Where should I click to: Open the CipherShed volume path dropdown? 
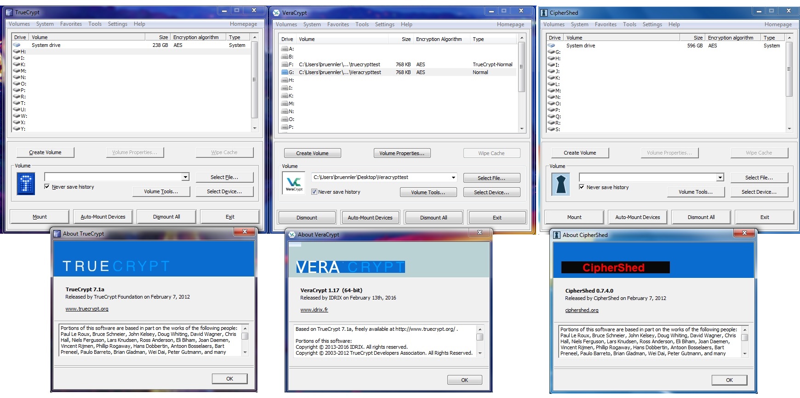(720, 178)
